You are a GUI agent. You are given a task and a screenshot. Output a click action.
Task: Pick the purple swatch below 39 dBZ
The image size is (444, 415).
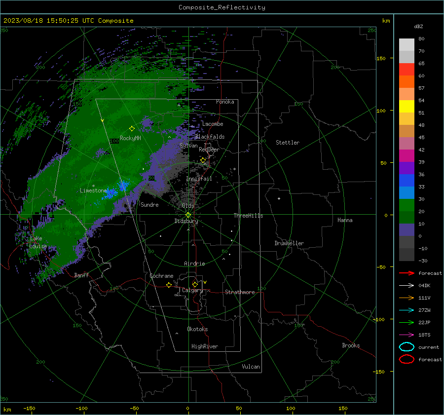click(407, 168)
